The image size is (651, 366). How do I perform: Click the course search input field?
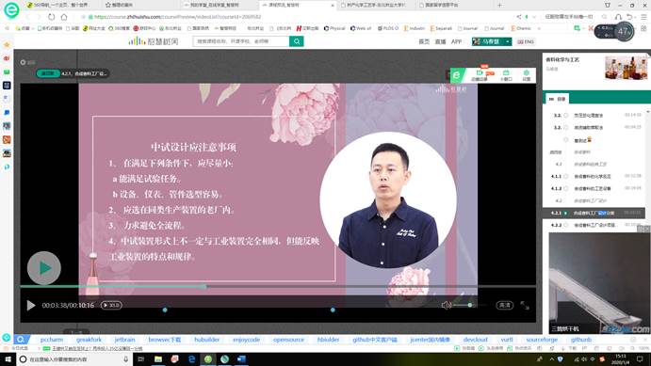(x=241, y=41)
